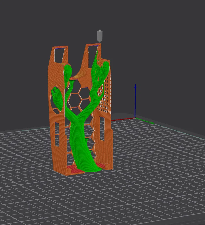Click the axis origin point
This screenshot has width=205, height=225.
[x=135, y=118]
